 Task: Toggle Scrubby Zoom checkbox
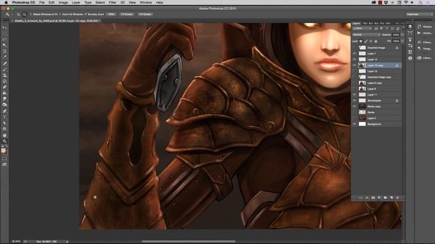86,14
